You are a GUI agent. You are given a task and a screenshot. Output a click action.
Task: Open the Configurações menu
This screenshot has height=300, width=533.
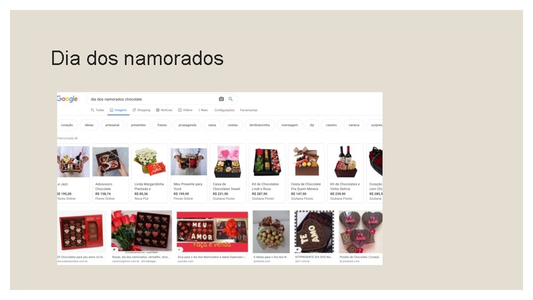[x=224, y=110]
